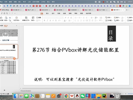Toggle Strikethrough formatting
Screen dimensions: 133x100
tap(56, 21)
